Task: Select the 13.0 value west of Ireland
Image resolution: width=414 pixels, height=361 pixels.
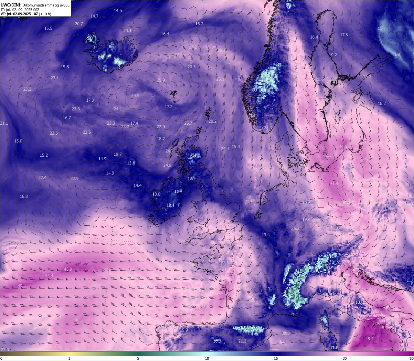Action: tap(156, 194)
